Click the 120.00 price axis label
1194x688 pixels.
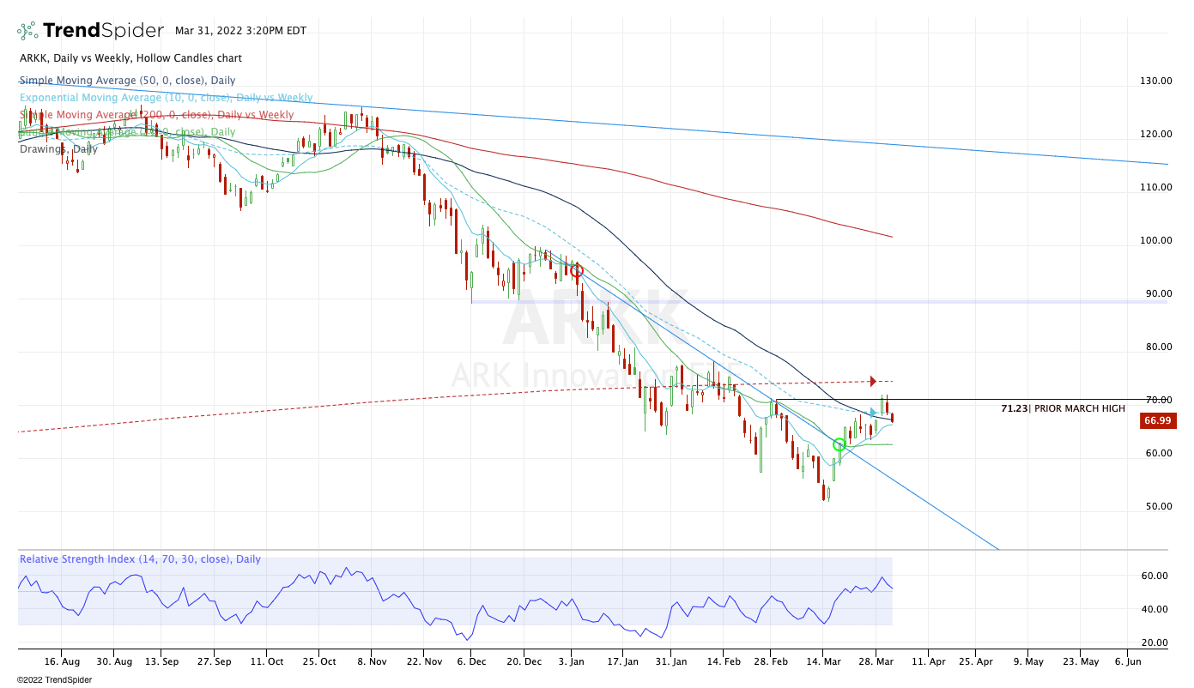coord(1155,135)
